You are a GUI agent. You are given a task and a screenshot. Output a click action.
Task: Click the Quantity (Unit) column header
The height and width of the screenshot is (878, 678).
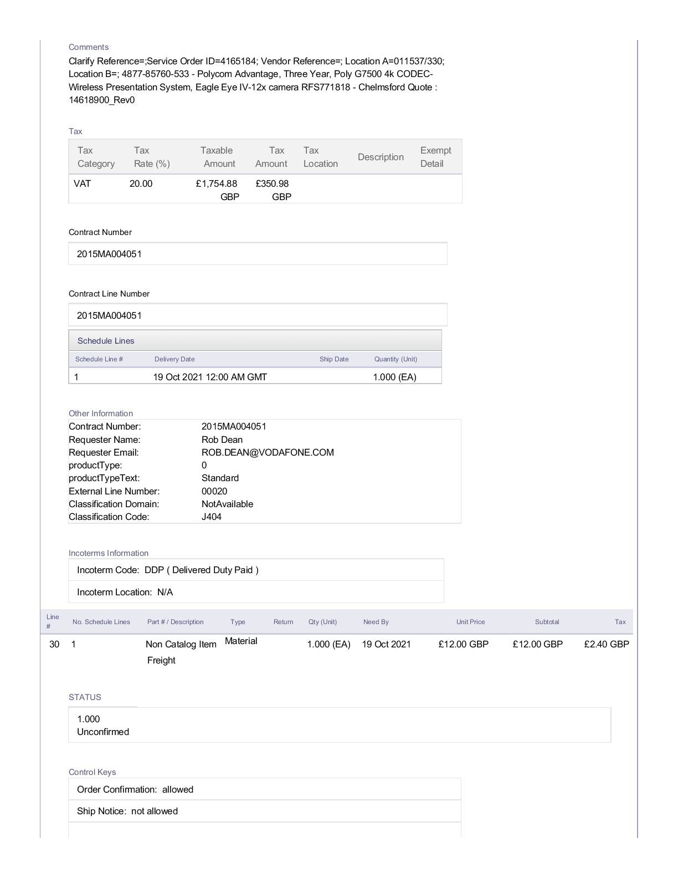coord(395,359)
